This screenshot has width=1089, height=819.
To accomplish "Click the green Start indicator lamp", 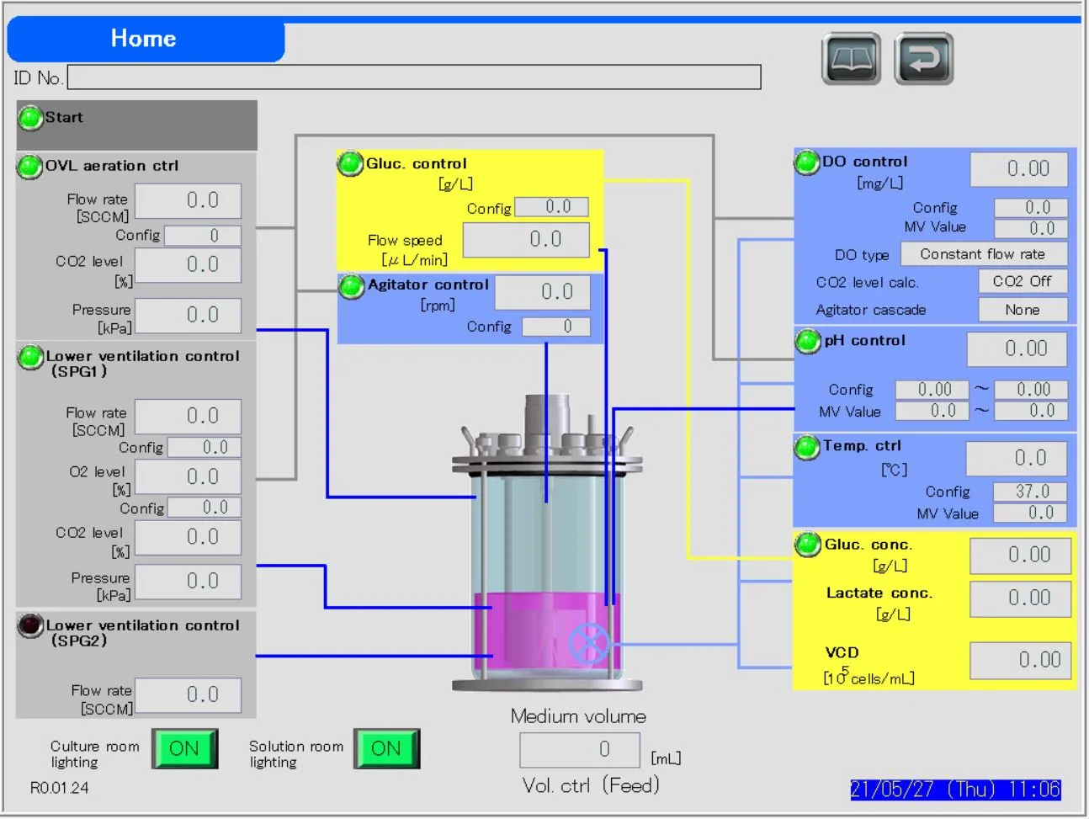I will 30,118.
